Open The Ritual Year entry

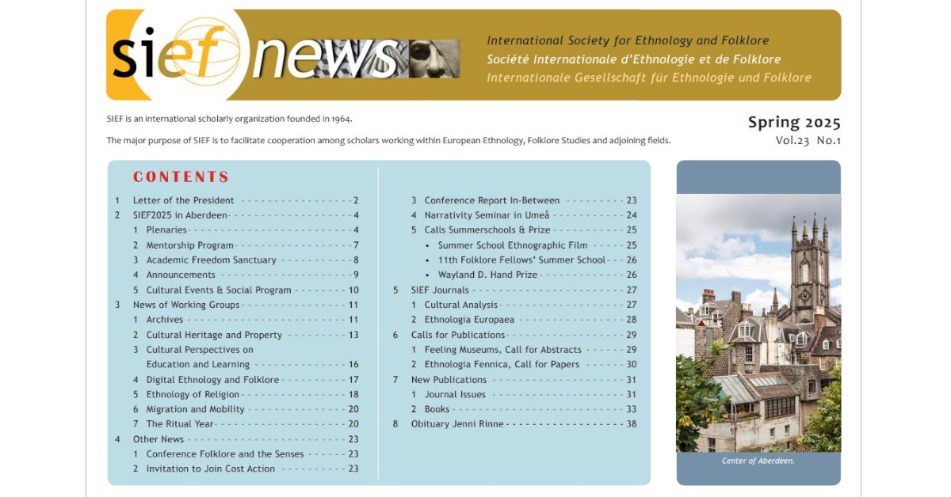coord(180,424)
